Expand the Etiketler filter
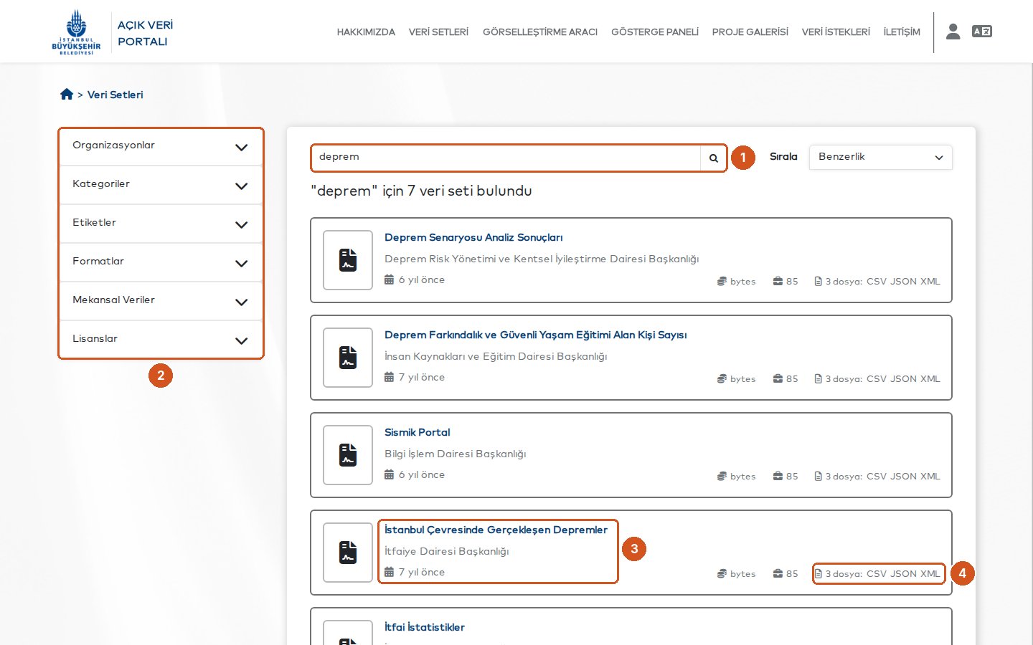 coord(161,224)
